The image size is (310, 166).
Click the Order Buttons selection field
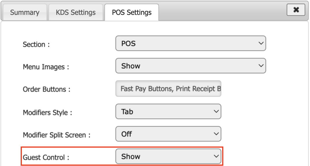click(168, 89)
